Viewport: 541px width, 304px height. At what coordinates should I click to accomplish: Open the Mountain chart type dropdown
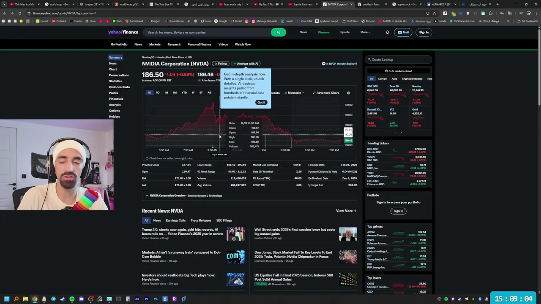pos(294,93)
